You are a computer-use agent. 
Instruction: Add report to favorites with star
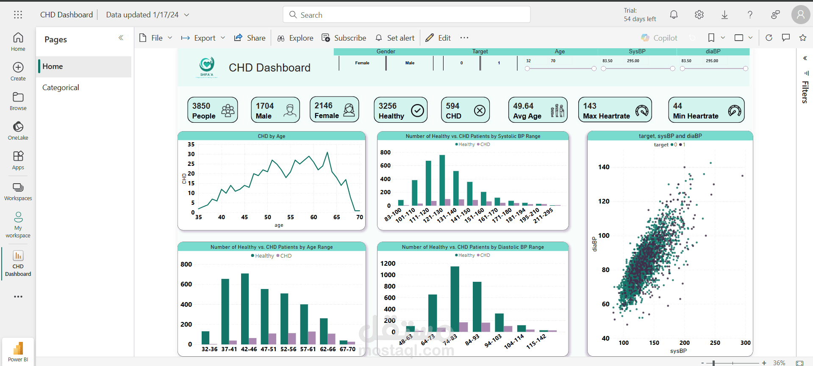pos(802,38)
